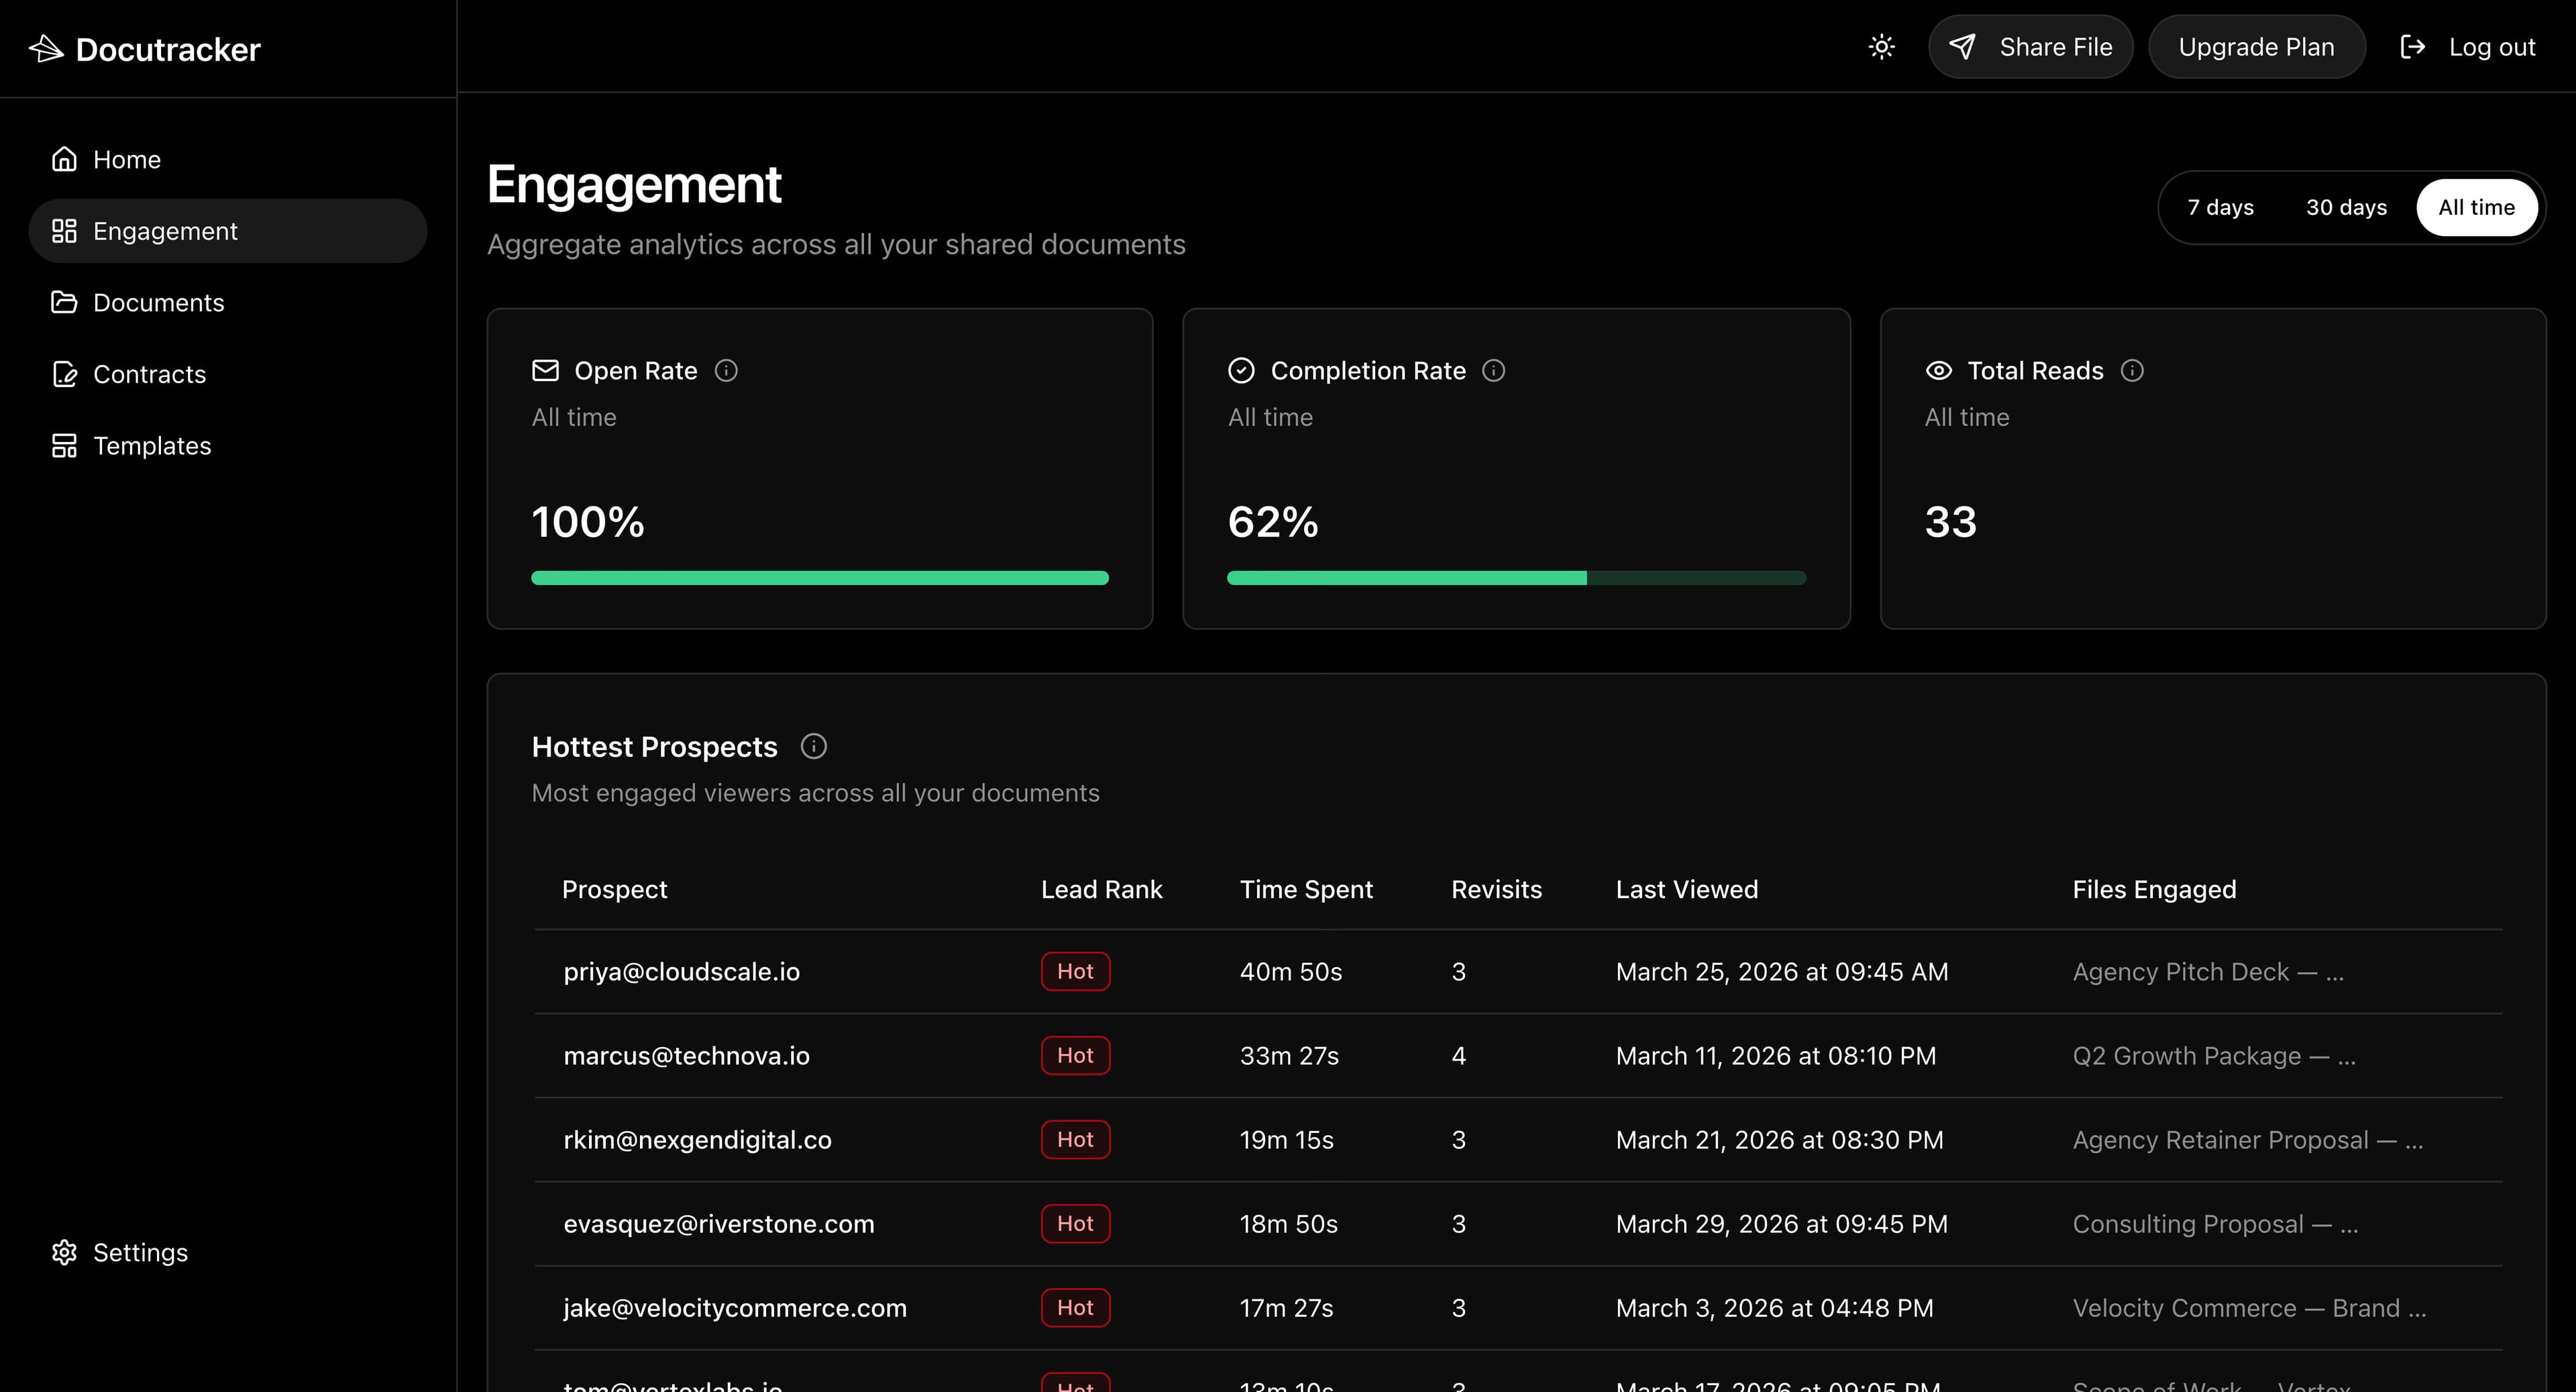The height and width of the screenshot is (1392, 2576).
Task: Click the Total Reads info icon
Action: click(2132, 371)
